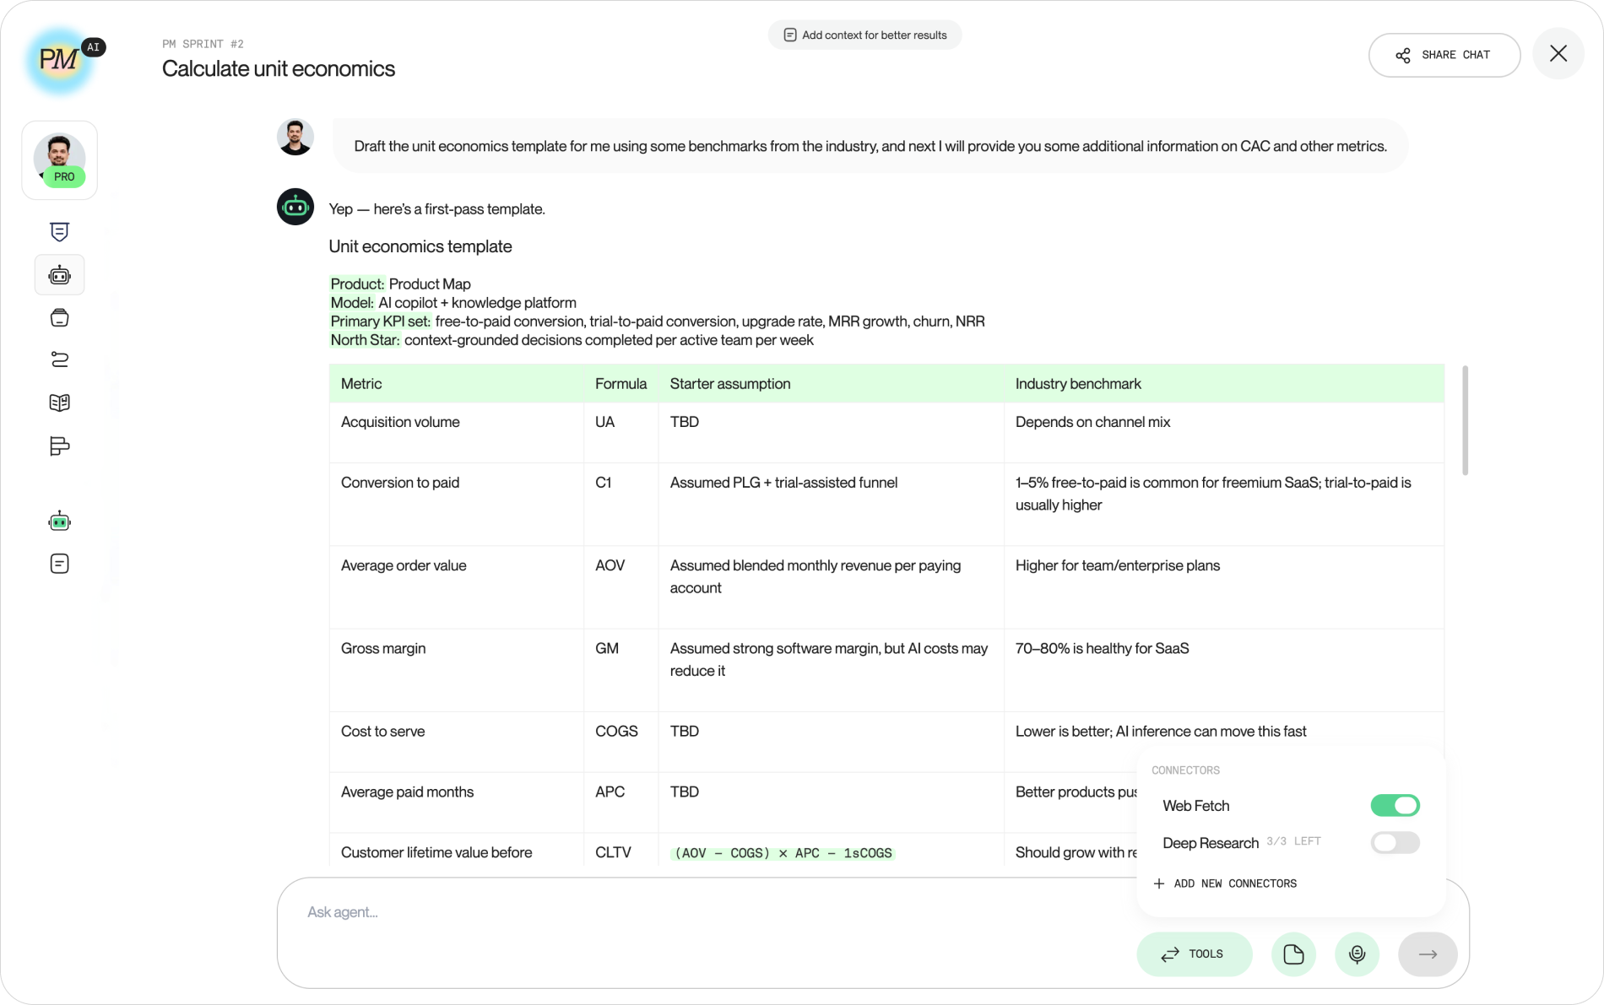Enable the Deep Research toggle
This screenshot has height=1005, width=1604.
click(1395, 842)
